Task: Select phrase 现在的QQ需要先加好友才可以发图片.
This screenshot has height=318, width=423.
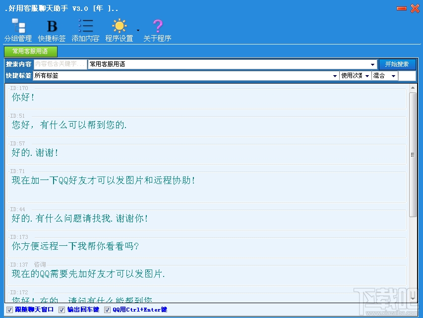Action: [207, 274]
